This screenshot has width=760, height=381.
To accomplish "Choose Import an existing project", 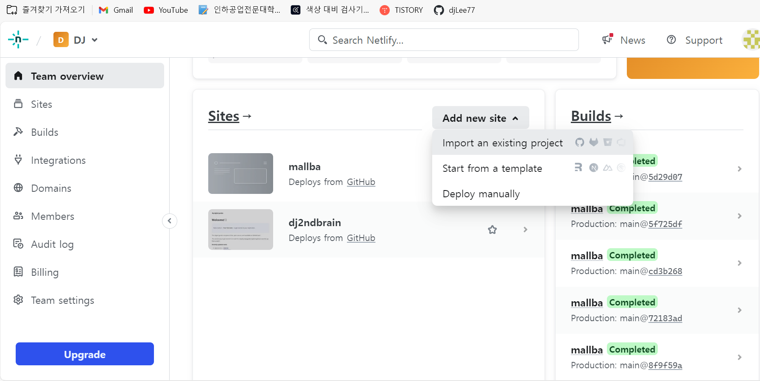I will [x=533, y=143].
